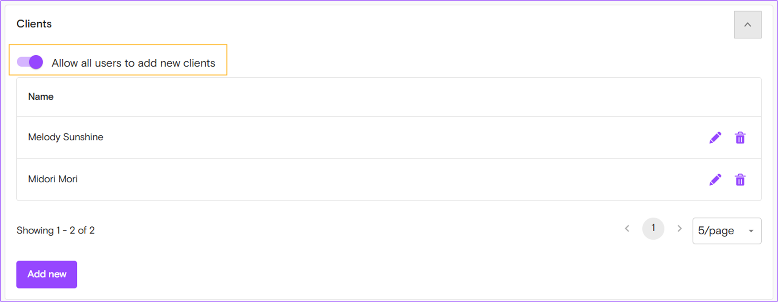The width and height of the screenshot is (778, 302).
Task: Disable allow all users to add clients toggle
Action: coord(30,62)
